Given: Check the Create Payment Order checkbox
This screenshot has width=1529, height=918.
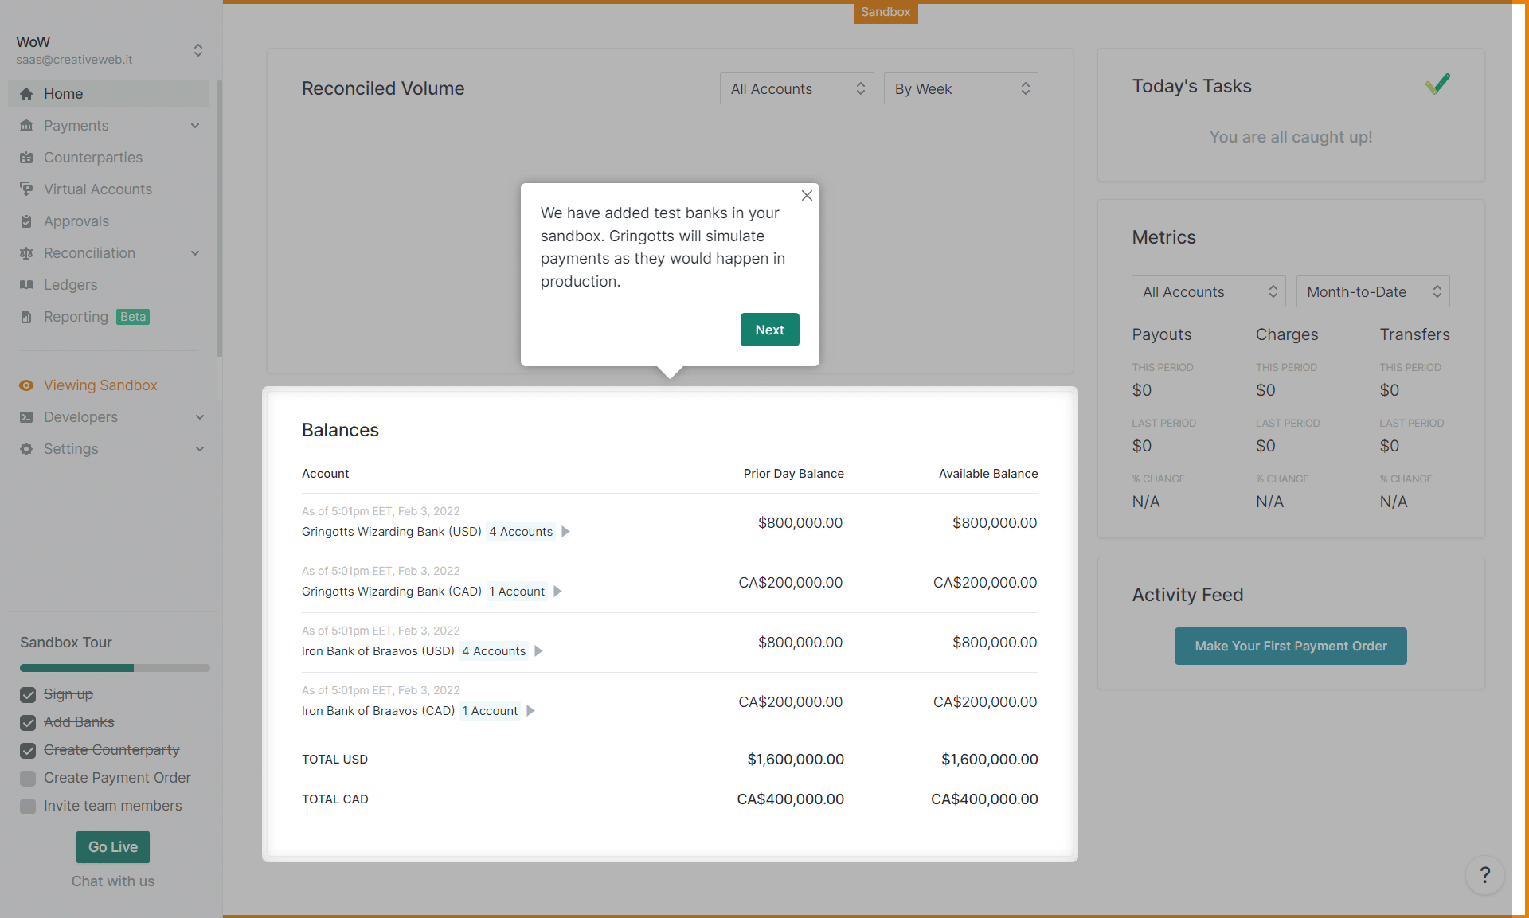Looking at the screenshot, I should (28, 779).
